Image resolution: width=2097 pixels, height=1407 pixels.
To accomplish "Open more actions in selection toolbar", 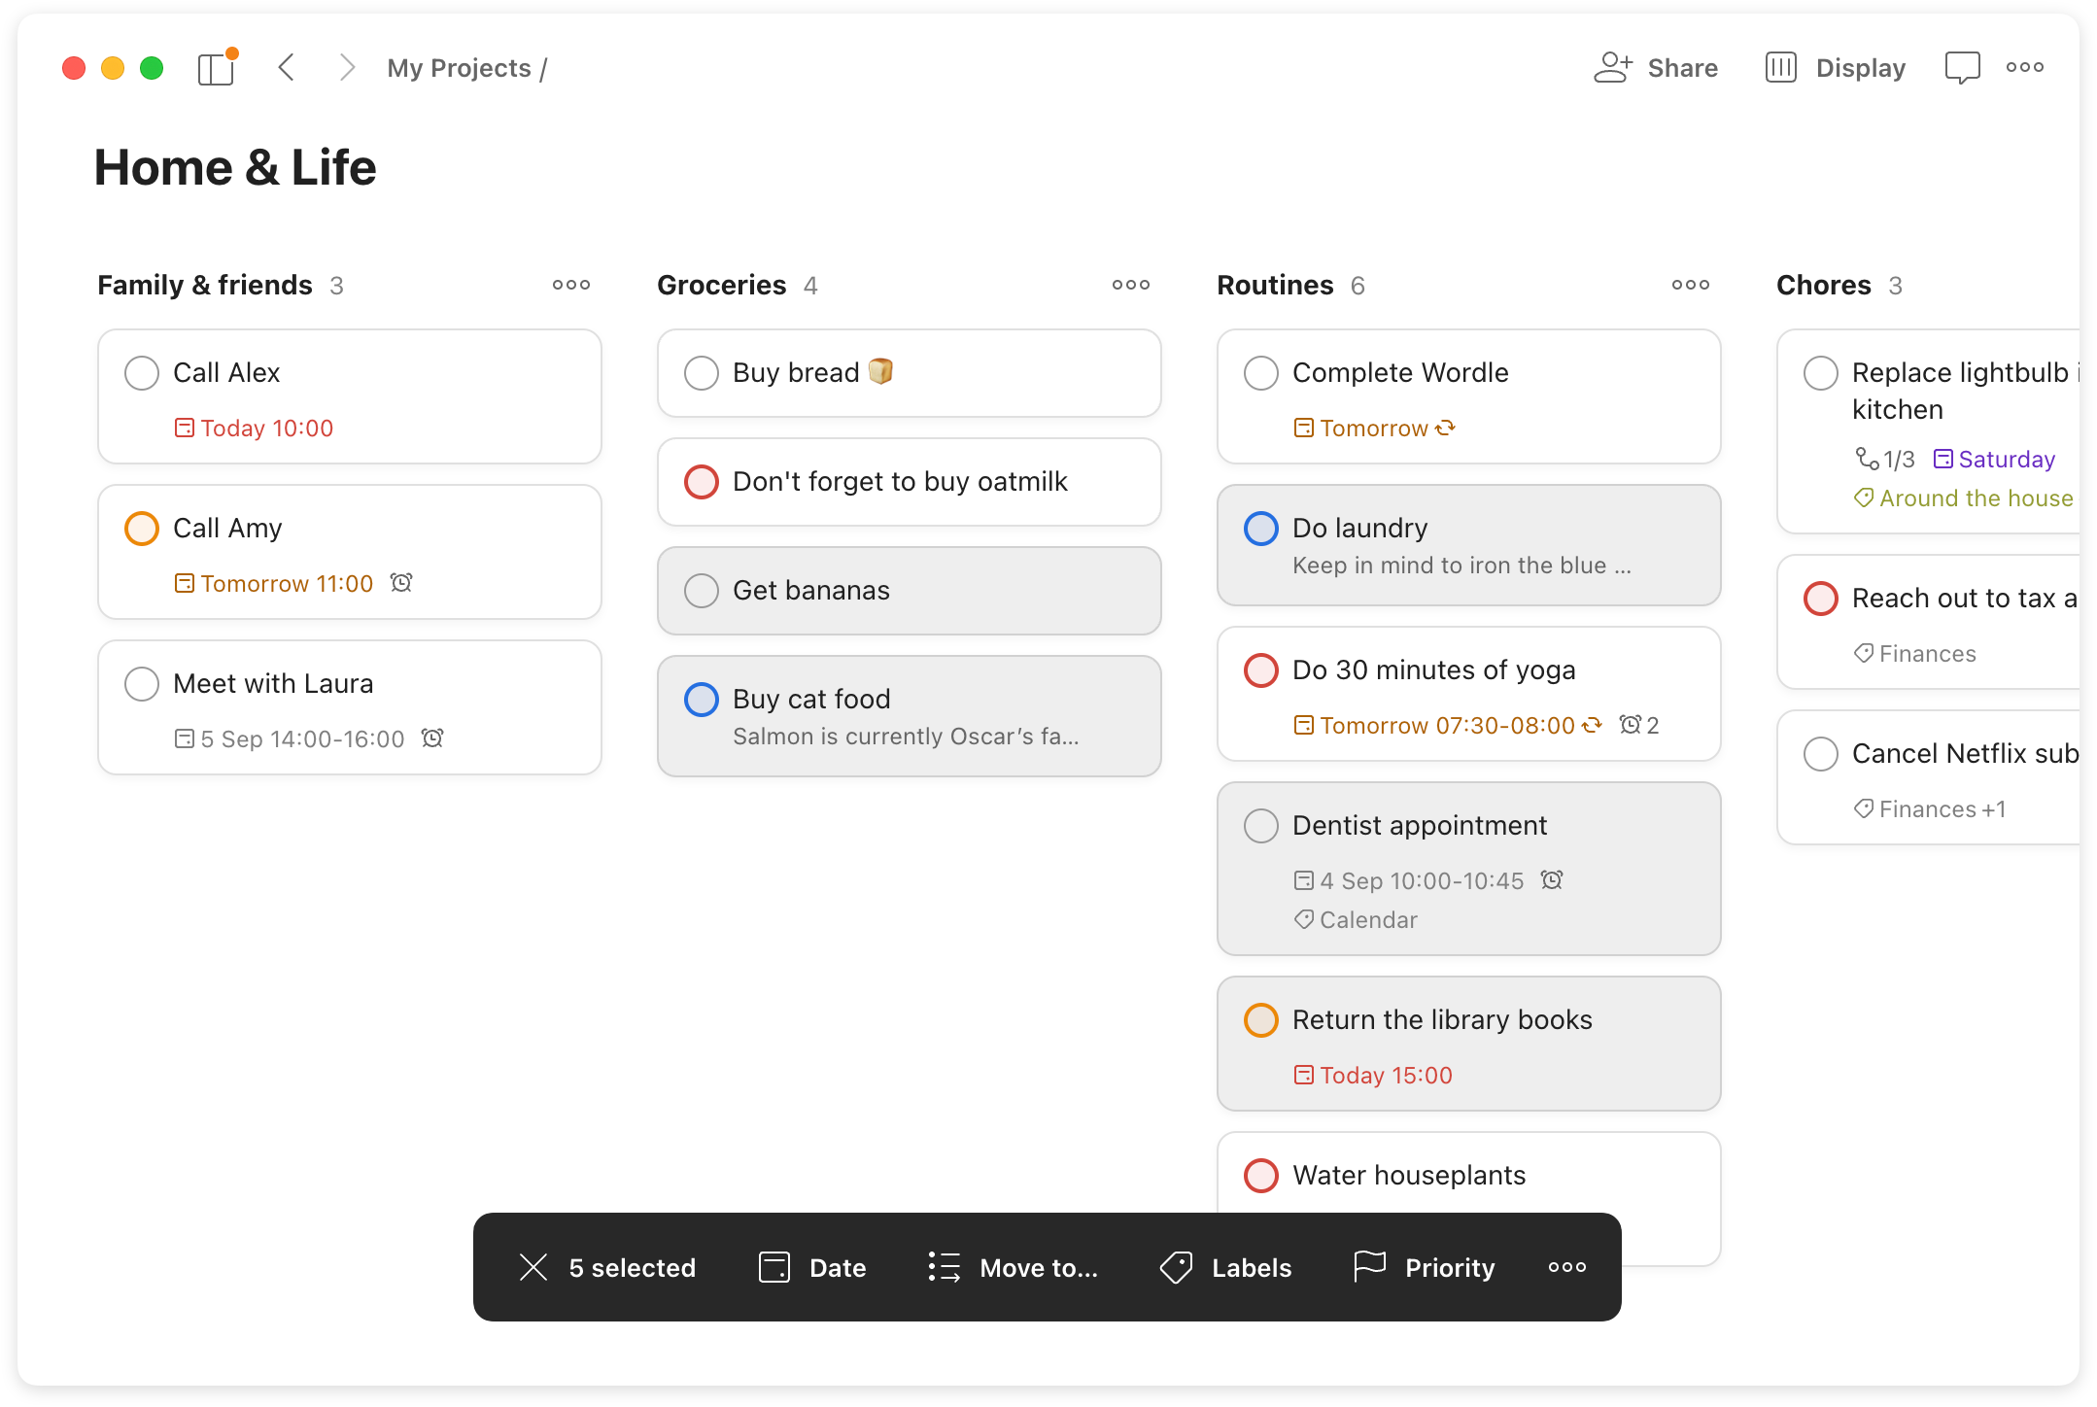I will 1567,1267.
